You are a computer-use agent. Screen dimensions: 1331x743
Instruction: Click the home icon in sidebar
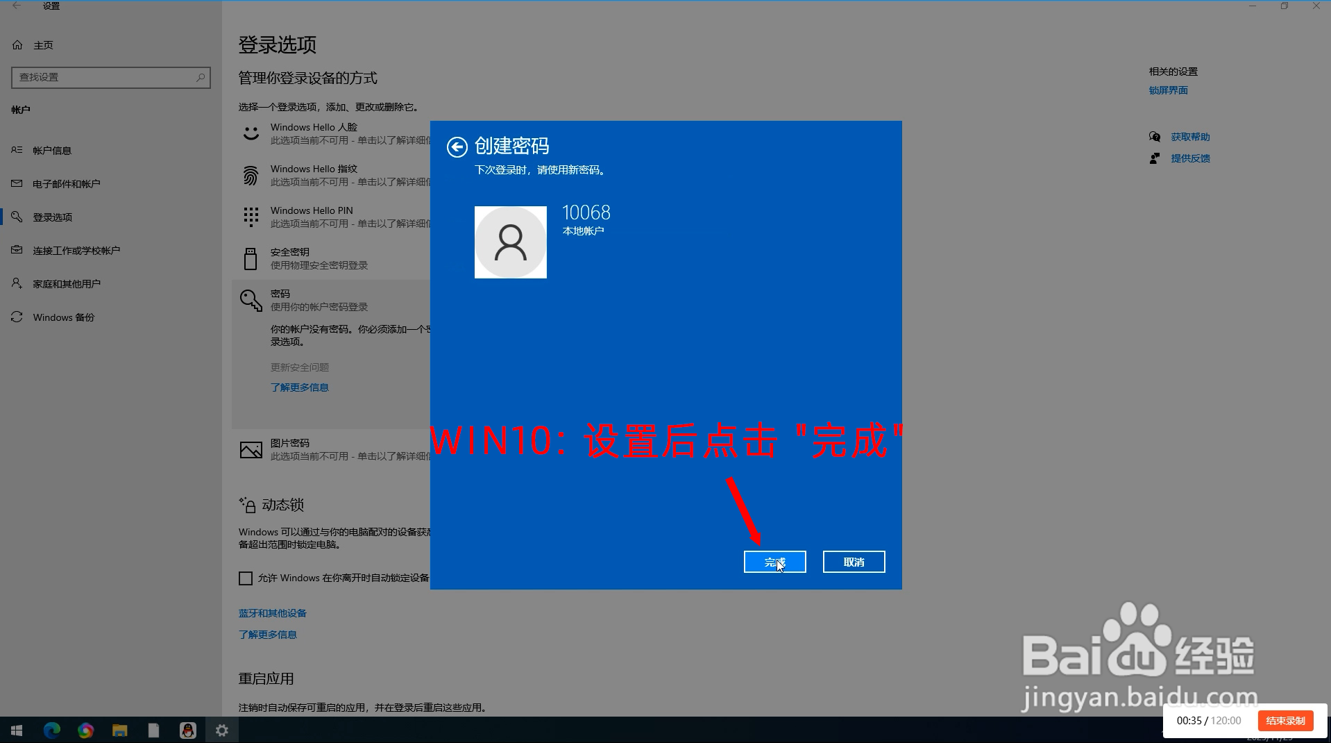[17, 45]
